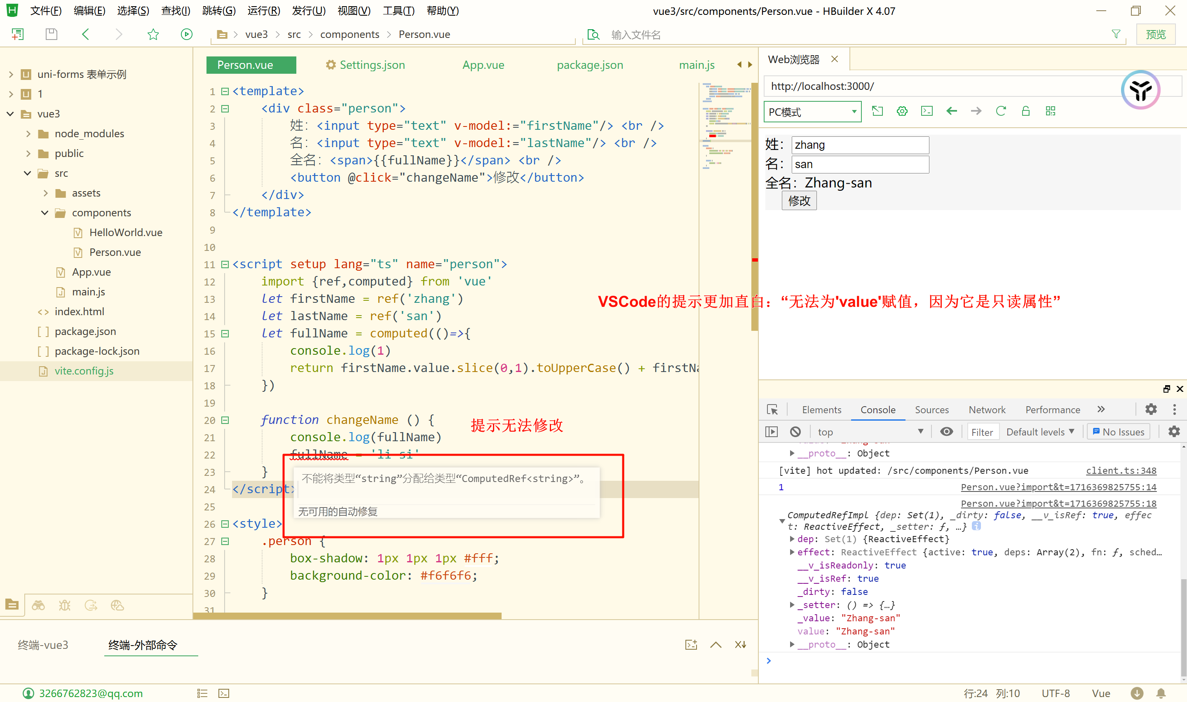This screenshot has height=702, width=1187.
Task: Switch to the App.vue editor tab
Action: (x=483, y=65)
